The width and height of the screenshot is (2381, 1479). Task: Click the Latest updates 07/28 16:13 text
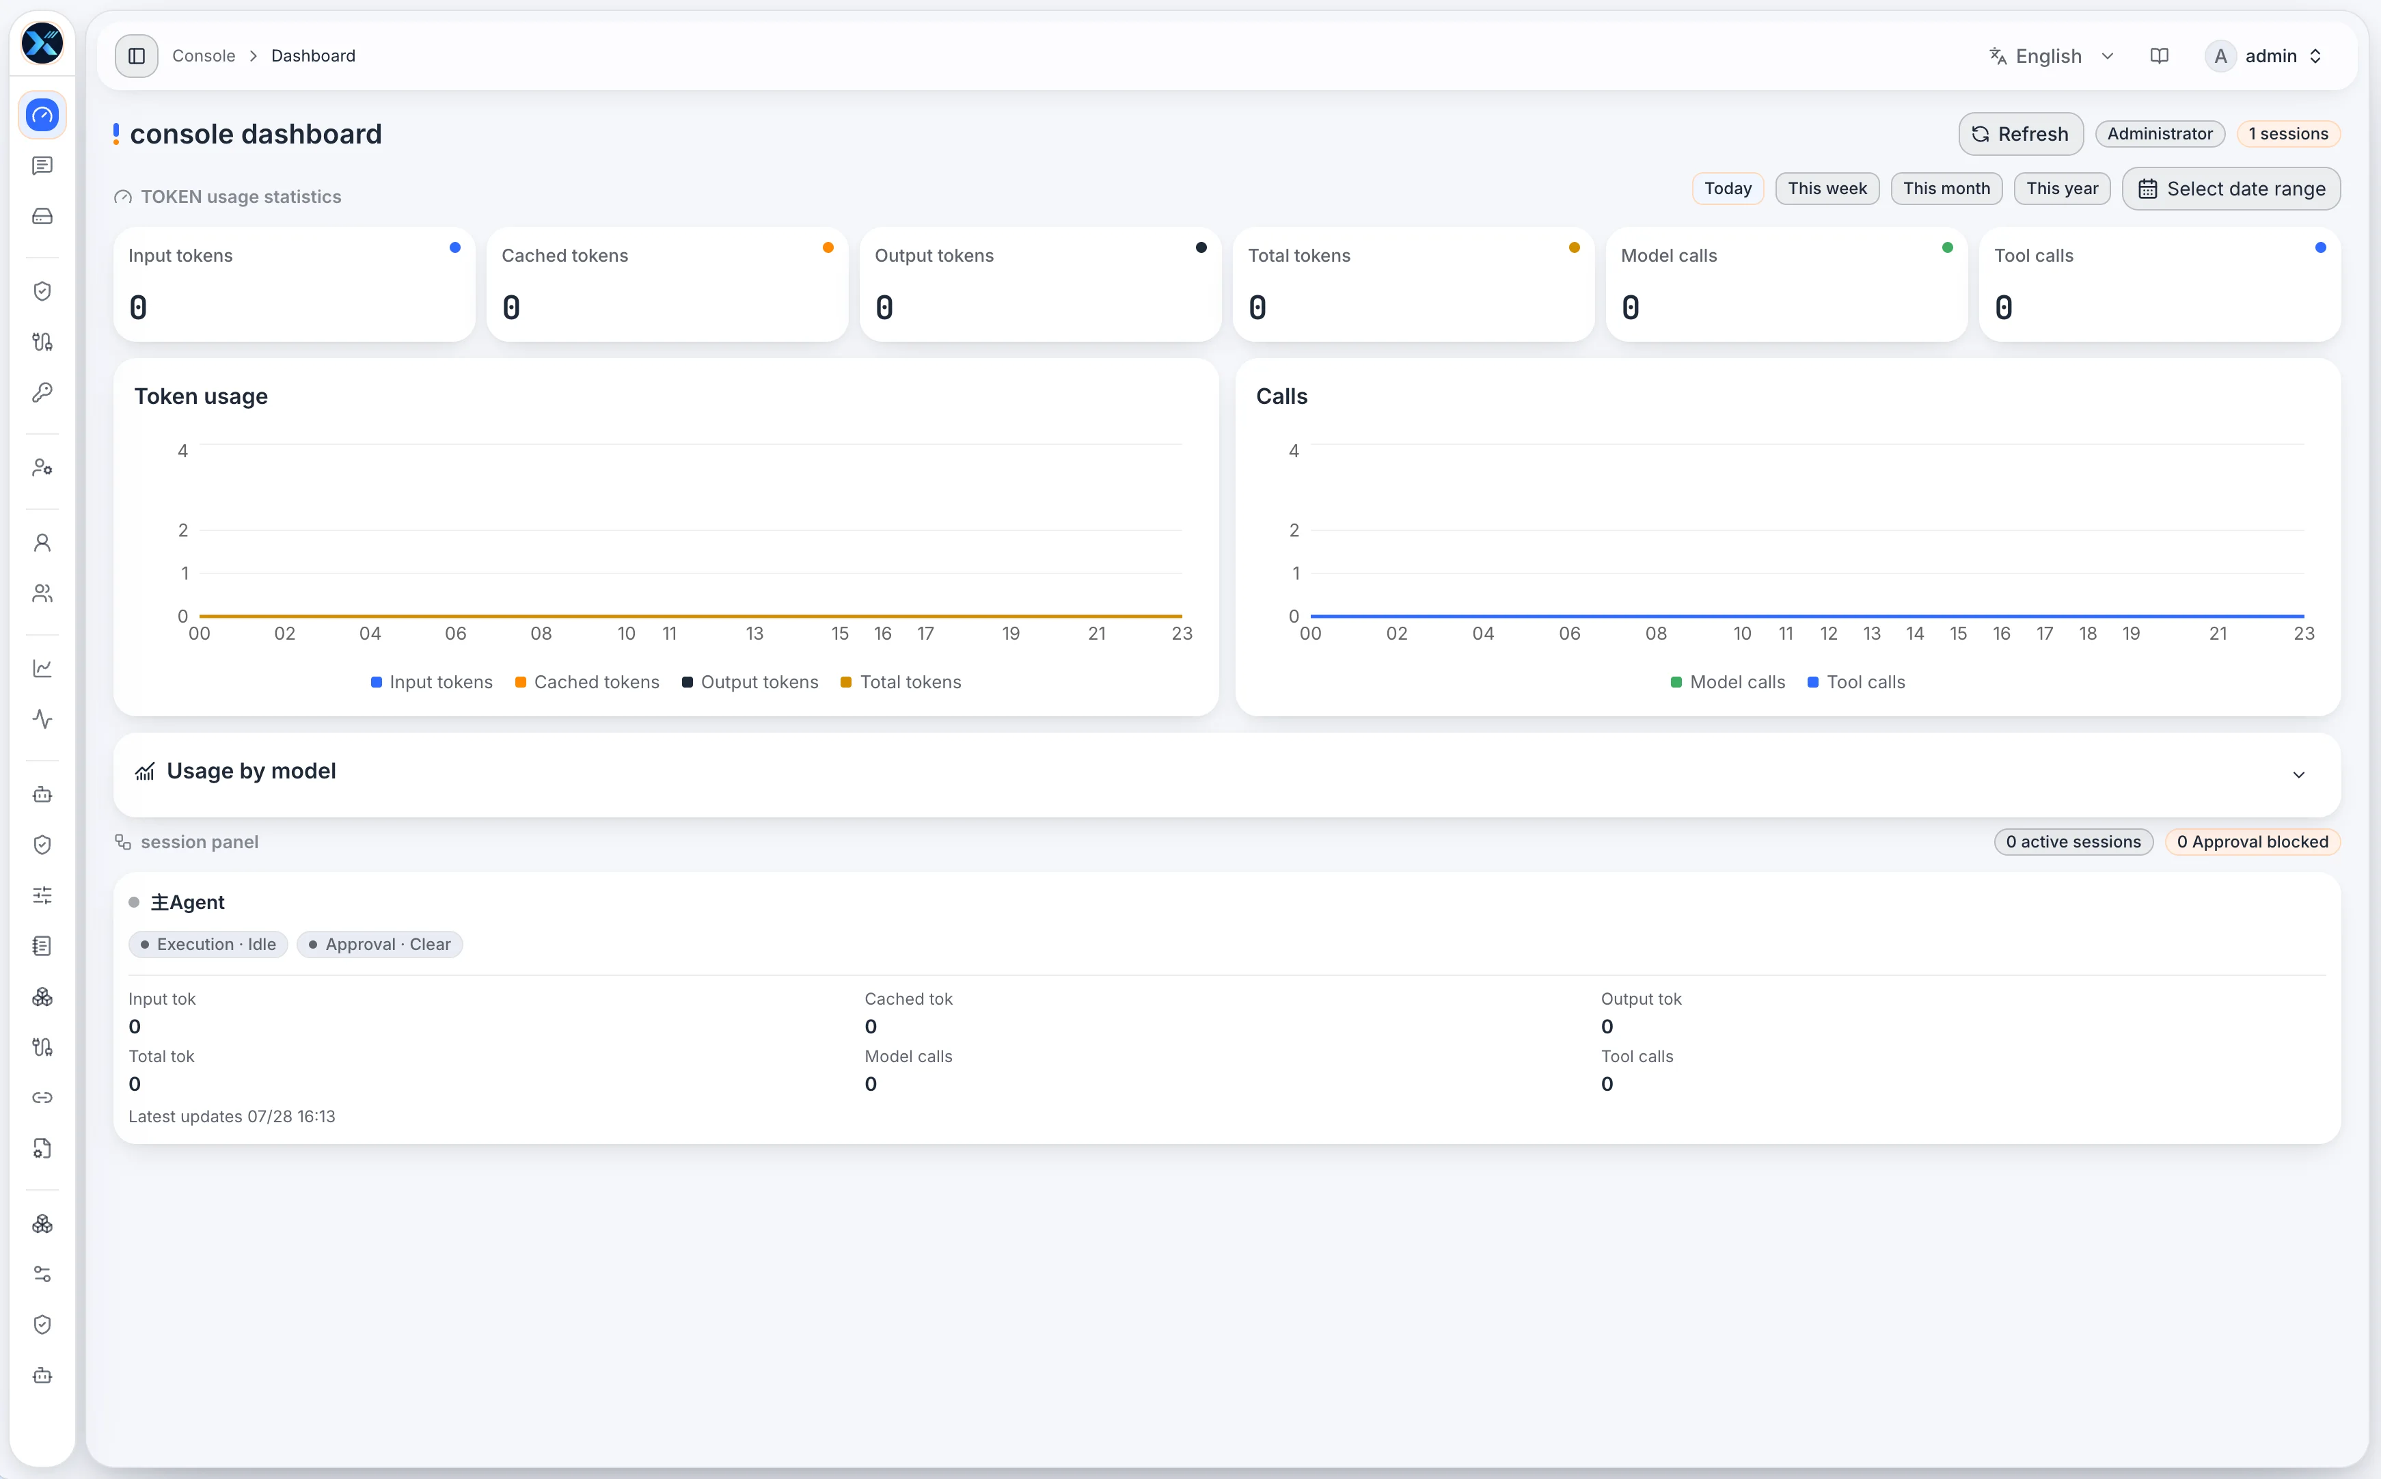[232, 1117]
